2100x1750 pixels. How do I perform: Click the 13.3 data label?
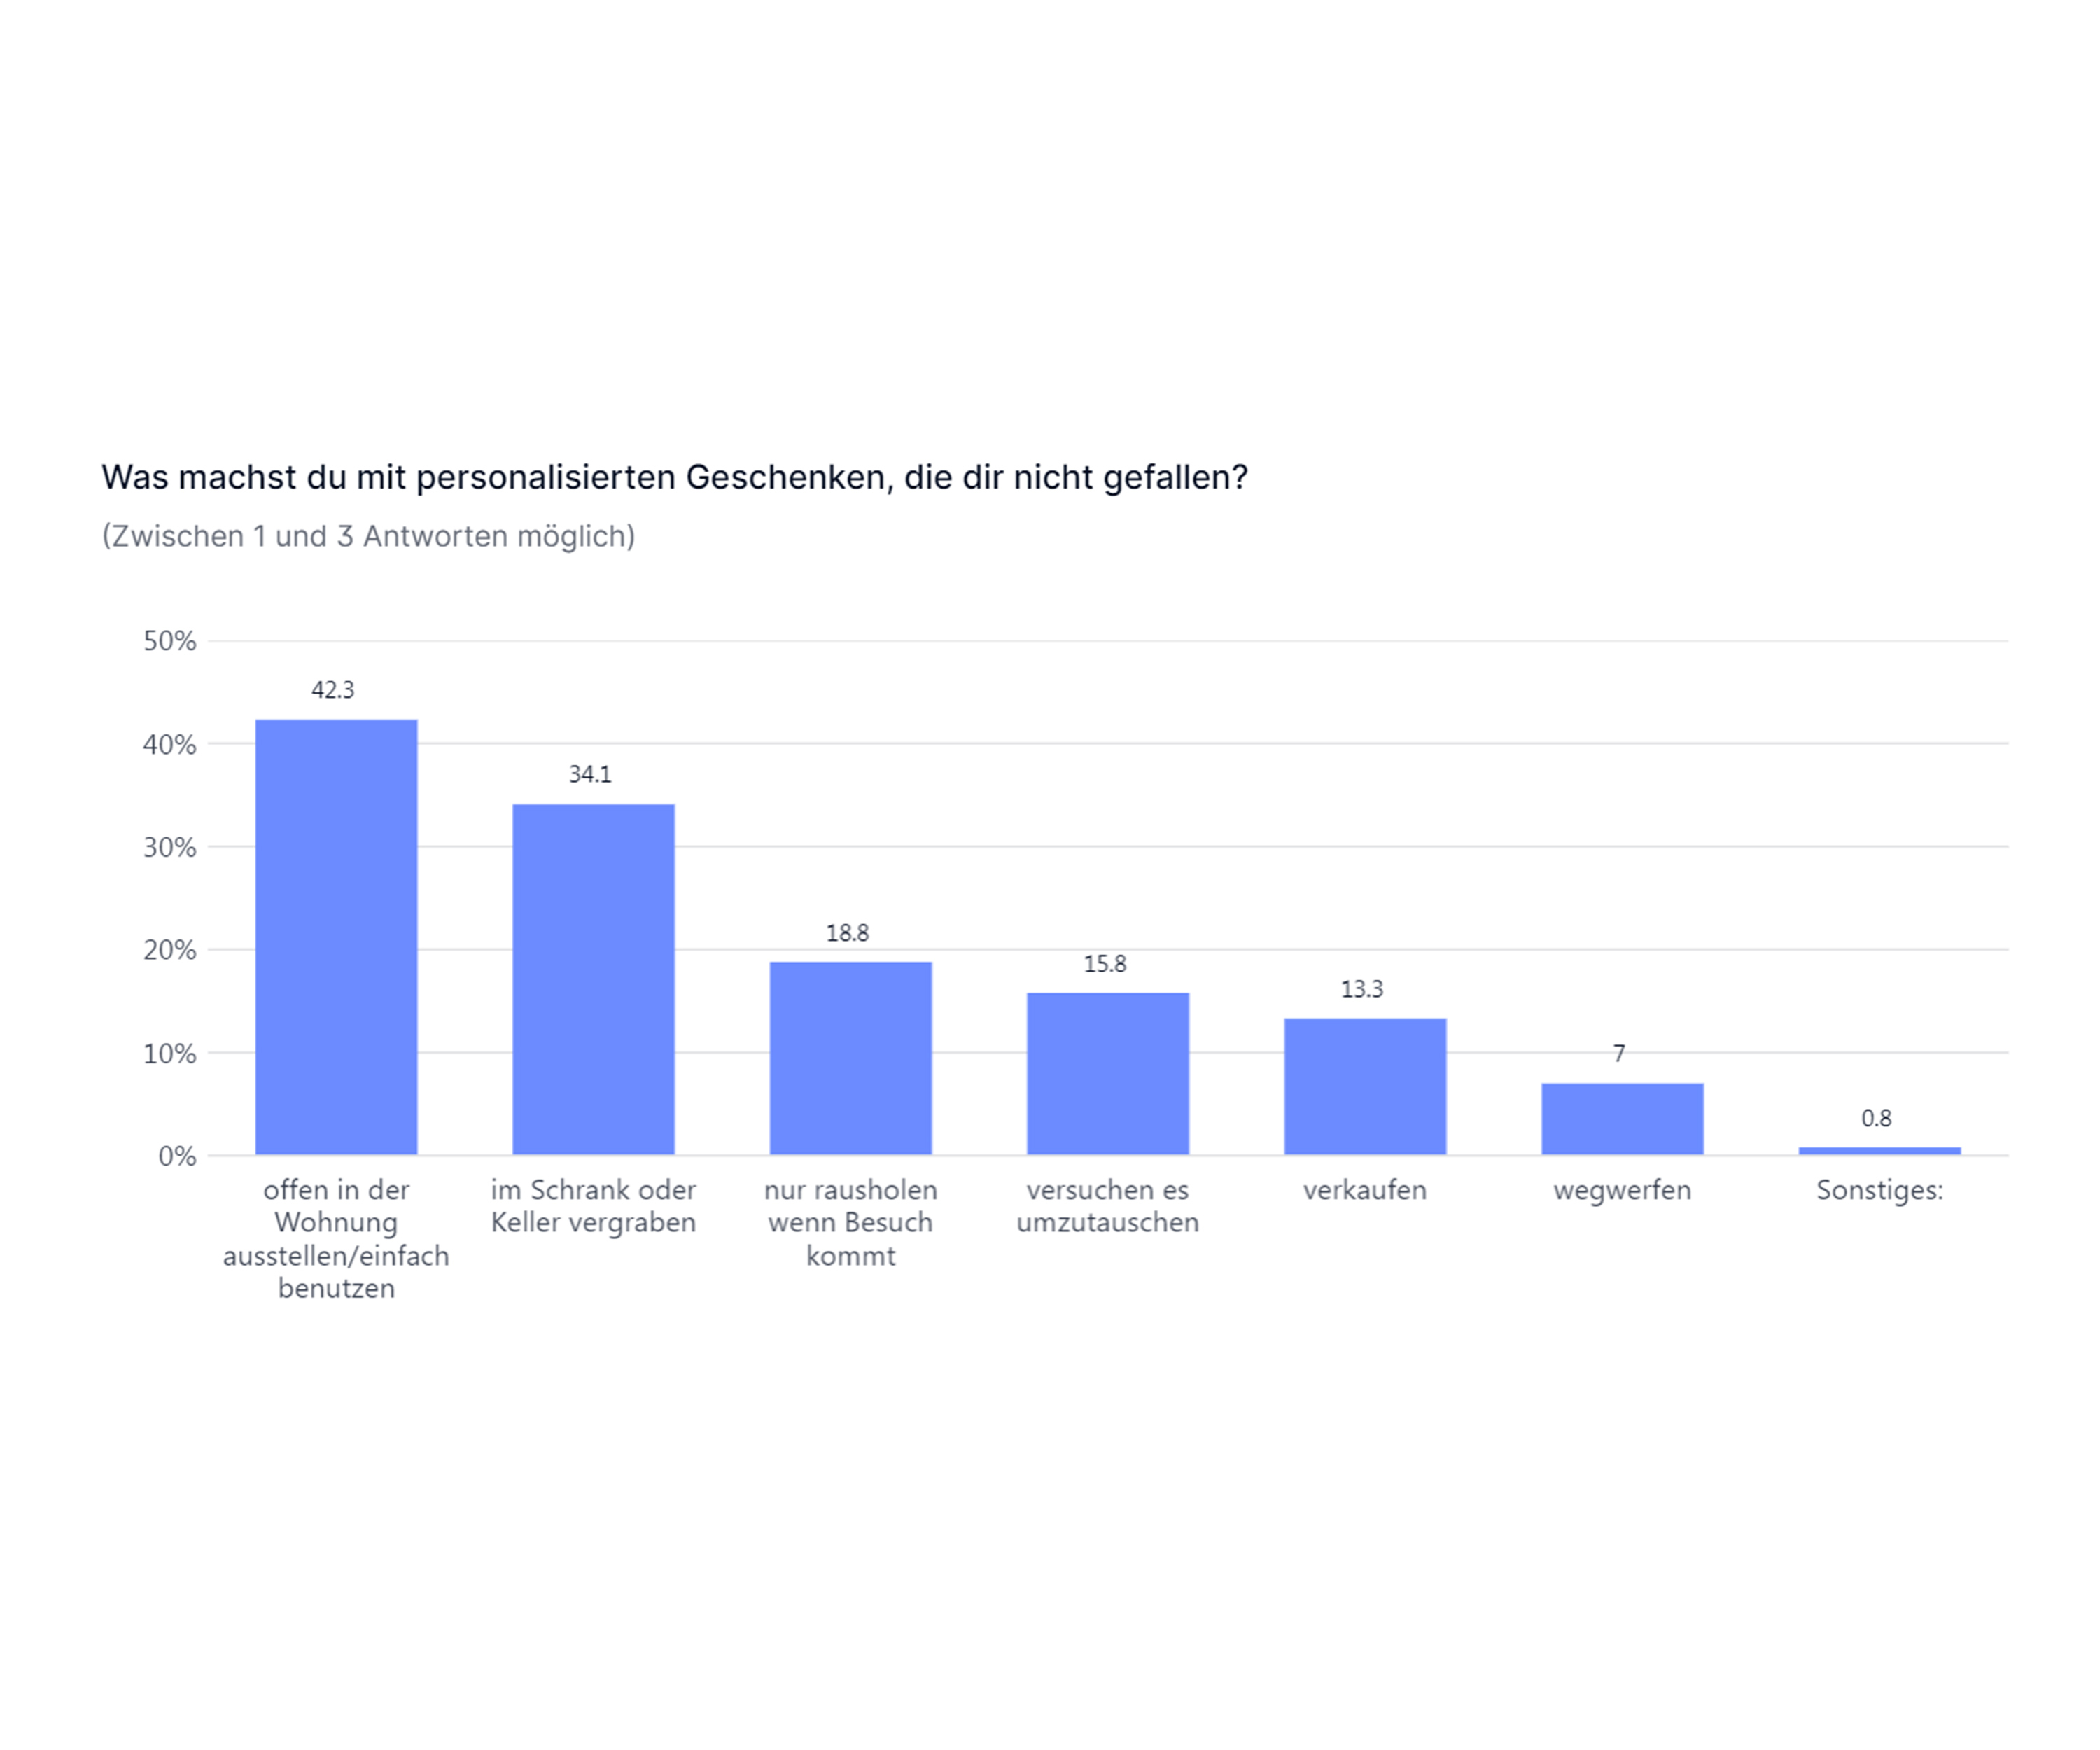tap(1361, 990)
